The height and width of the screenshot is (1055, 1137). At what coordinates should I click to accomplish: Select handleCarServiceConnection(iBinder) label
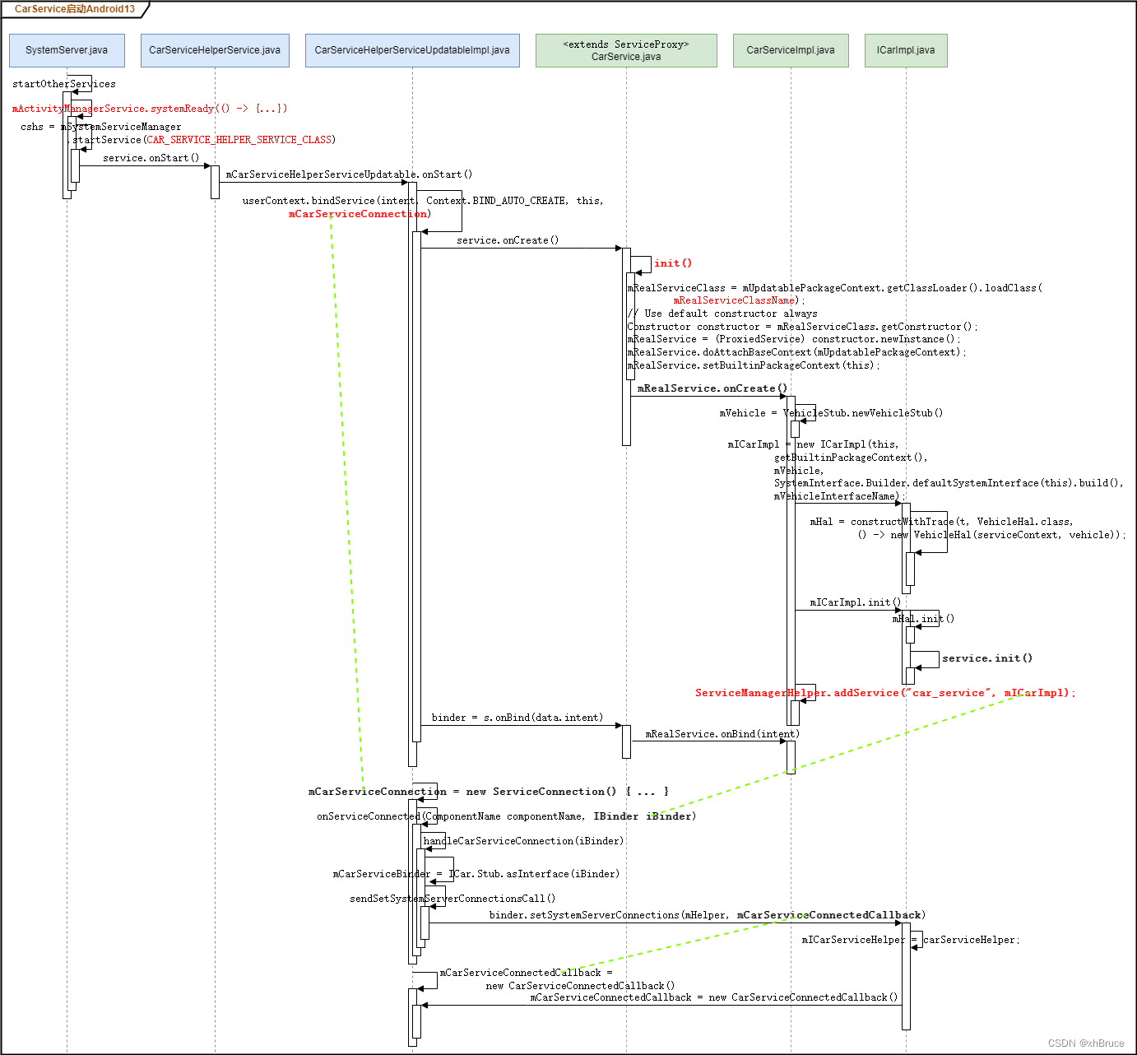pos(523,841)
